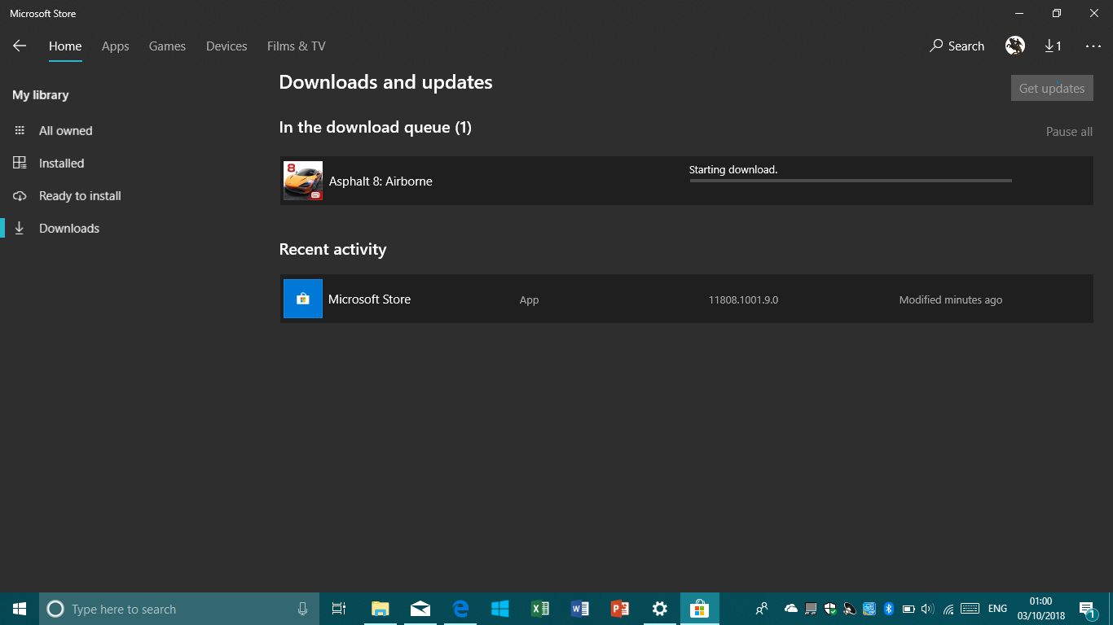Click the Asphalt 8: Airborne game thumbnail
Image resolution: width=1113 pixels, height=625 pixels.
click(303, 181)
